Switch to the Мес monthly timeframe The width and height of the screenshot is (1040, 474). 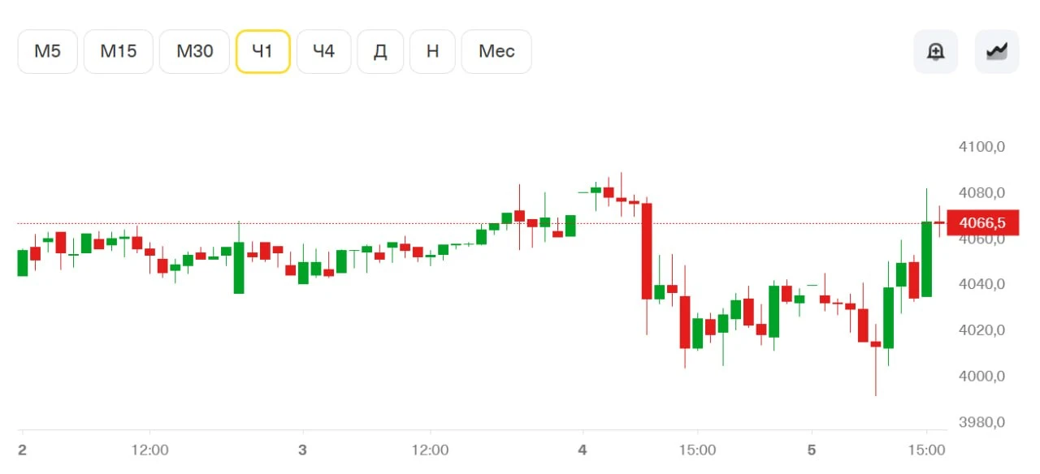coord(496,52)
